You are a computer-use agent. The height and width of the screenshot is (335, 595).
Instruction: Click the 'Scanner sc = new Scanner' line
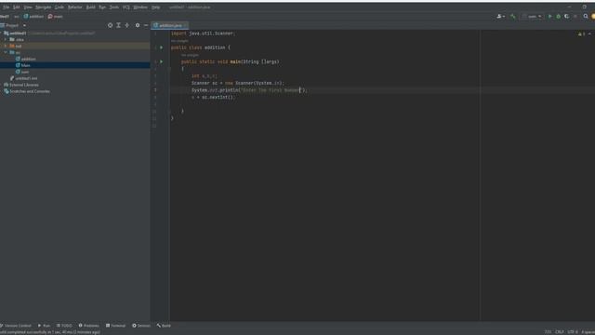click(238, 83)
